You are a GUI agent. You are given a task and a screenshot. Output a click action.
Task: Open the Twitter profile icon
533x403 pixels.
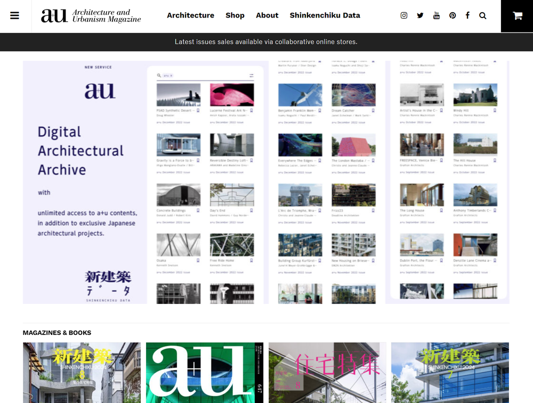[x=420, y=15]
